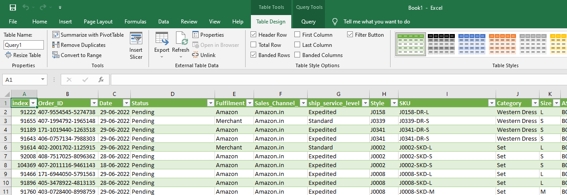Enable the Banded Columns checkbox
This screenshot has height=195, width=567.
tap(297, 55)
